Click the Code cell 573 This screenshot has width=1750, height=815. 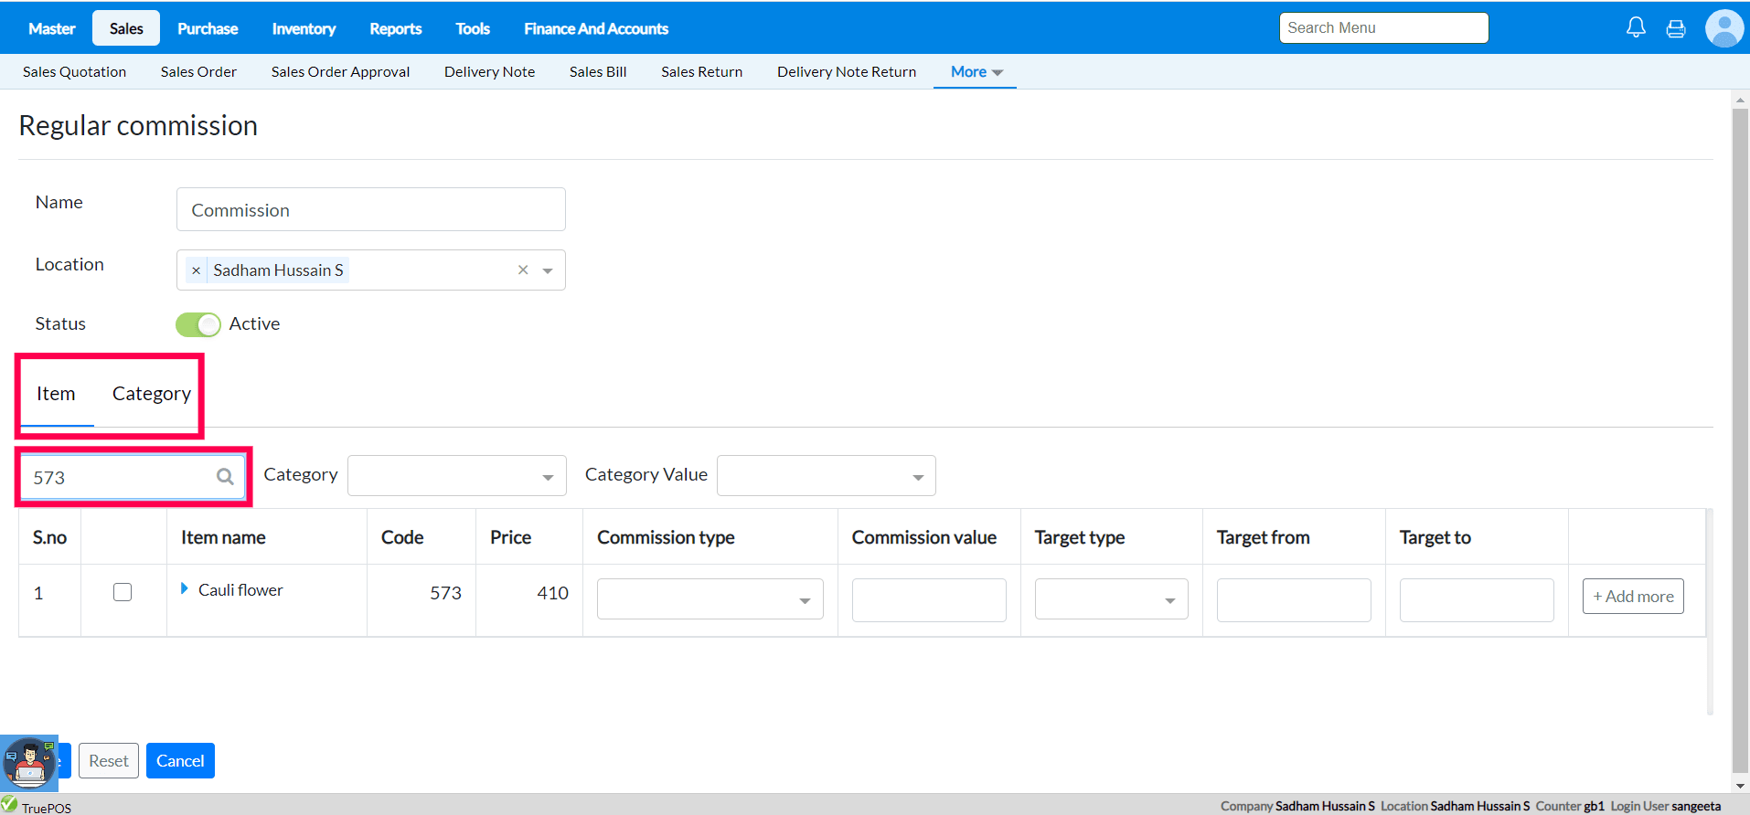point(445,593)
